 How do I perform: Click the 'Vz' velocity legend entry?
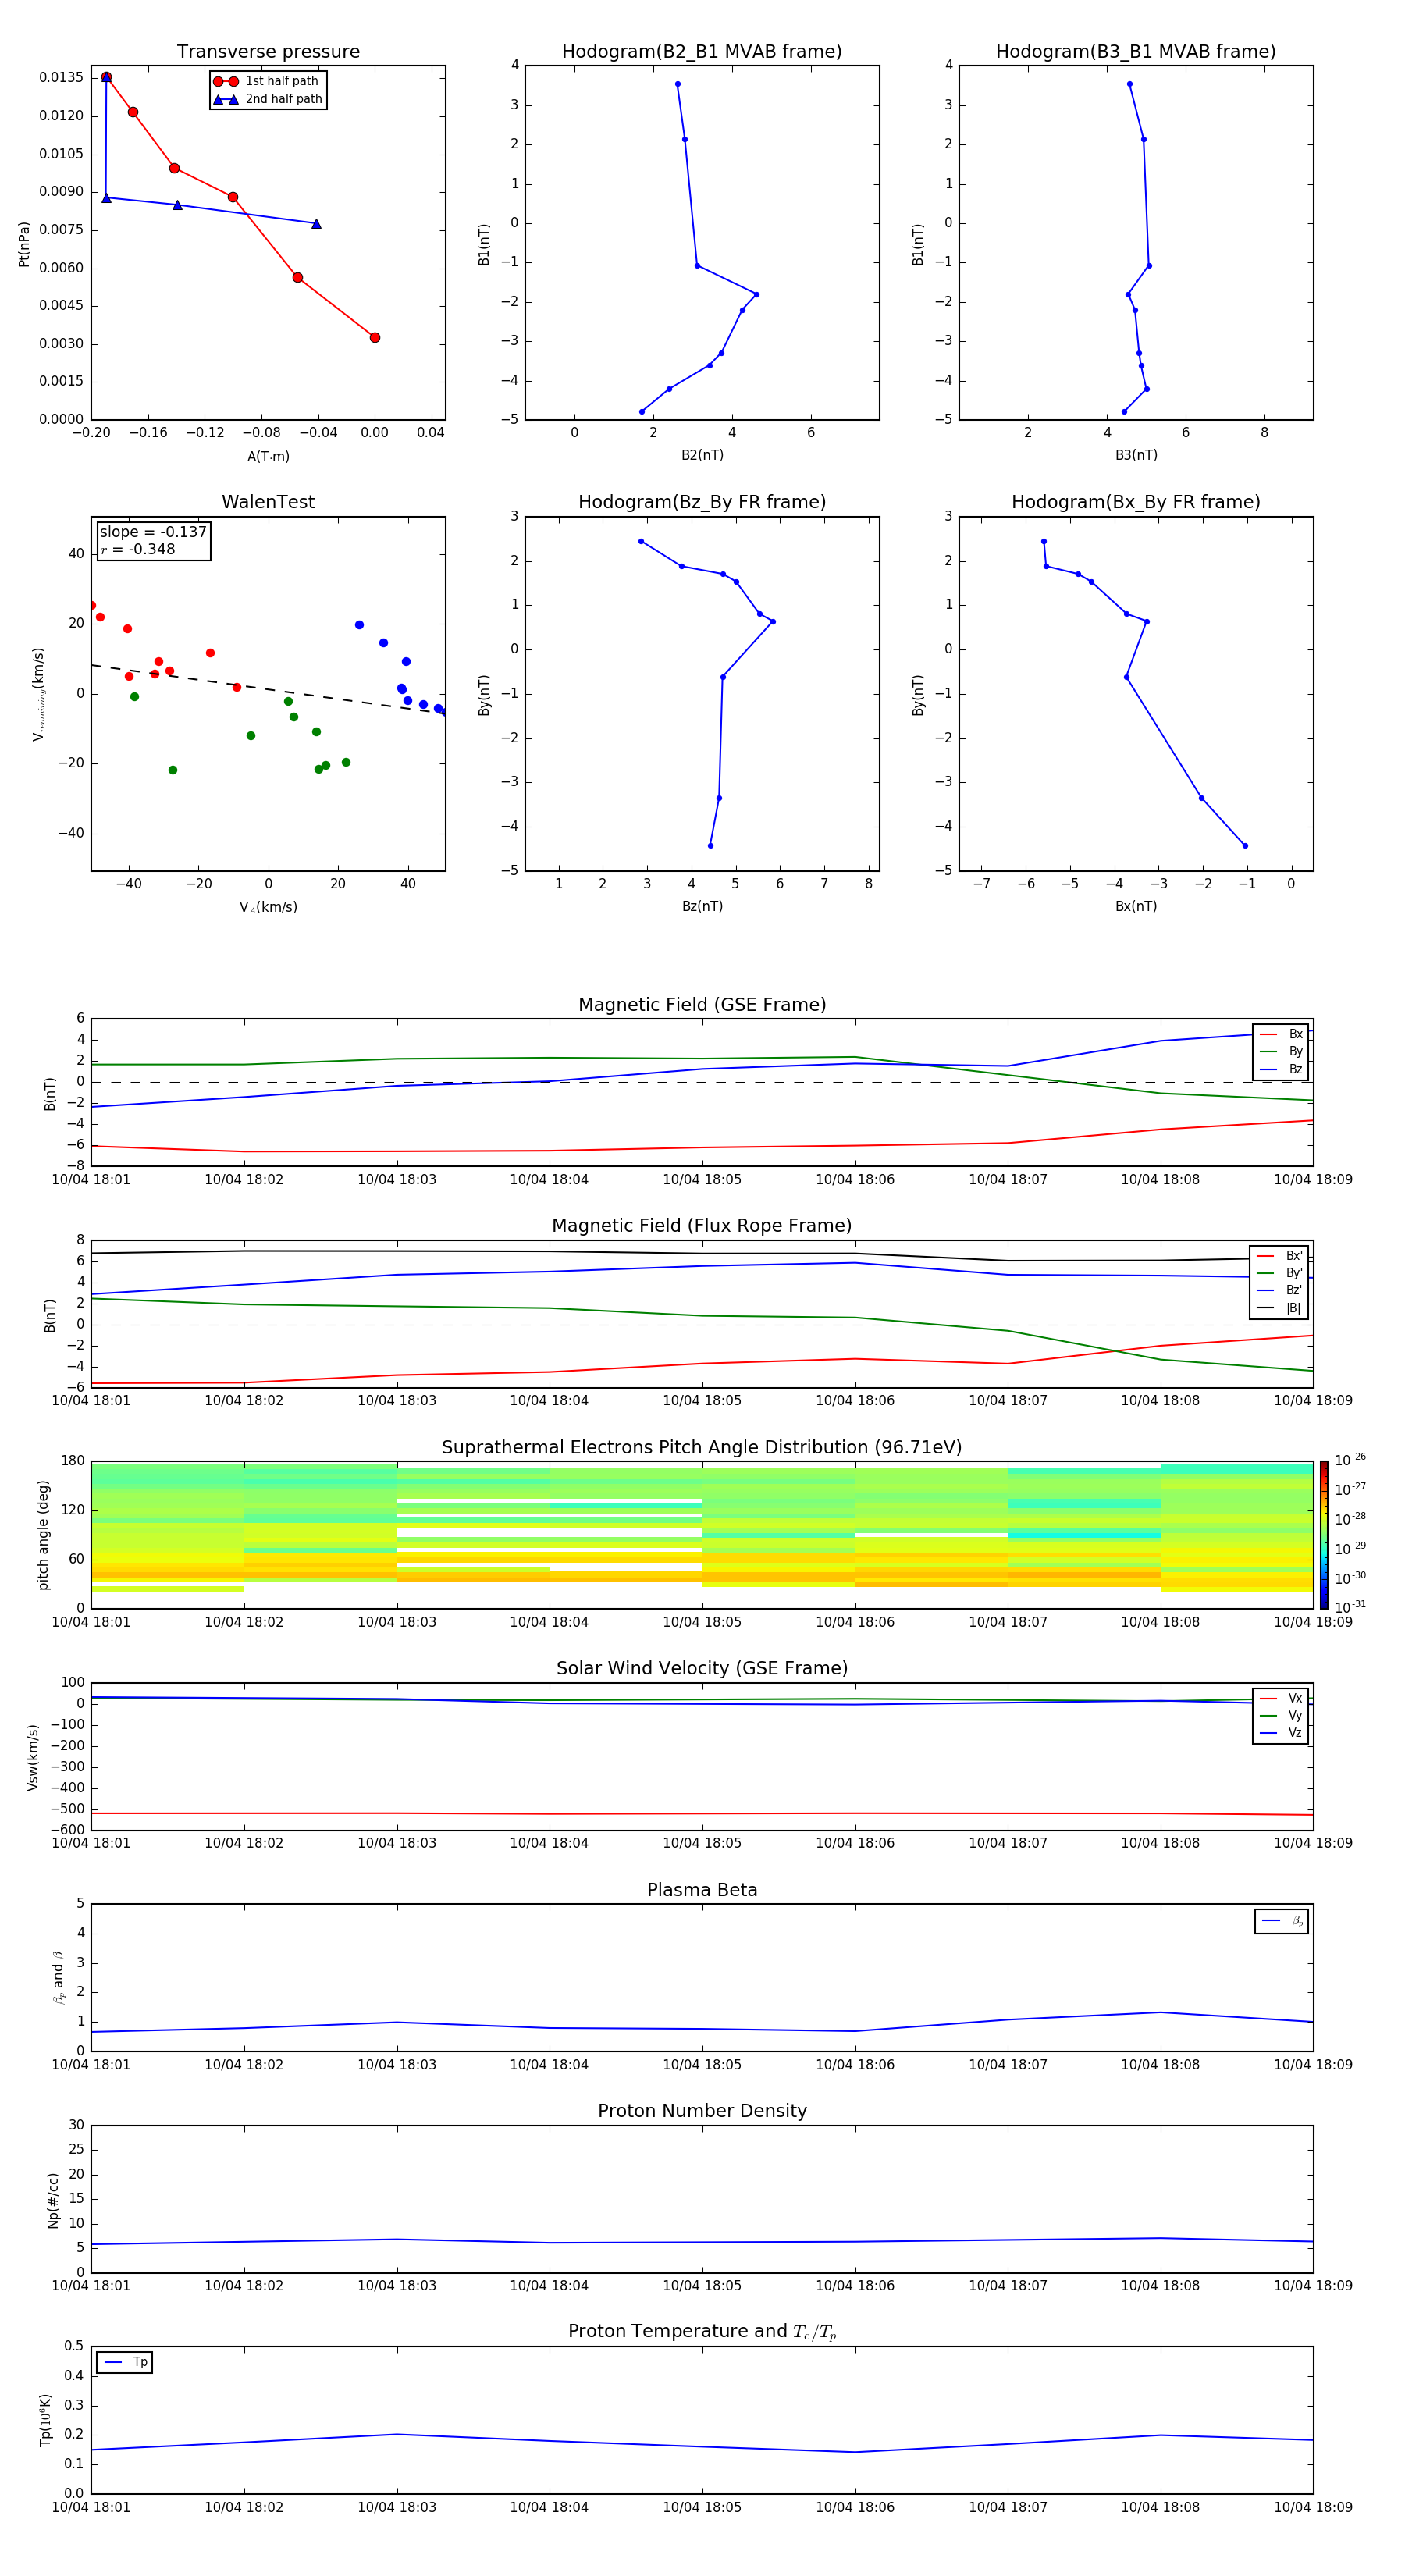pos(1281,1732)
